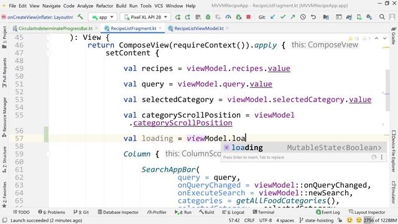Click the happy smiley face icon

[x=349, y=220]
